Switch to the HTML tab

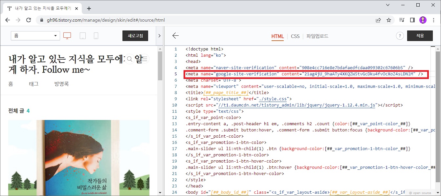(277, 36)
